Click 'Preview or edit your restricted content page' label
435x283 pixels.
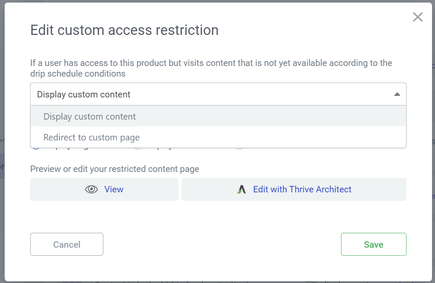(114, 169)
